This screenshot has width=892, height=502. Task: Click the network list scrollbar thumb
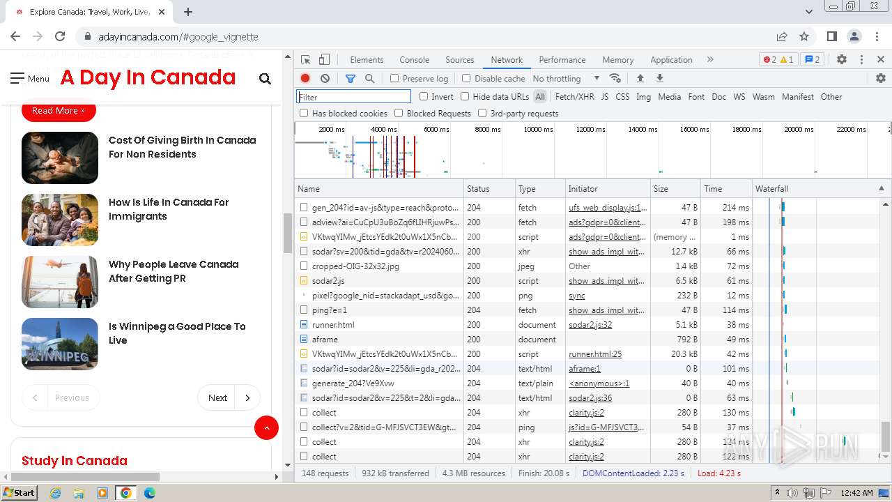886,437
